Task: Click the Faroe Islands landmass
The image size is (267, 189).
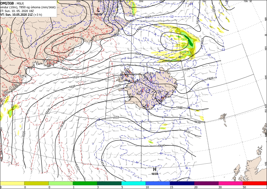Action: [x=223, y=118]
